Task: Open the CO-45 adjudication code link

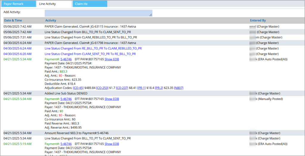Action: pos(78,88)
